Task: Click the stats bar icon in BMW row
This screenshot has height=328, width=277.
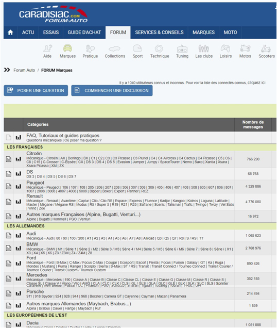Action: tap(19, 248)
